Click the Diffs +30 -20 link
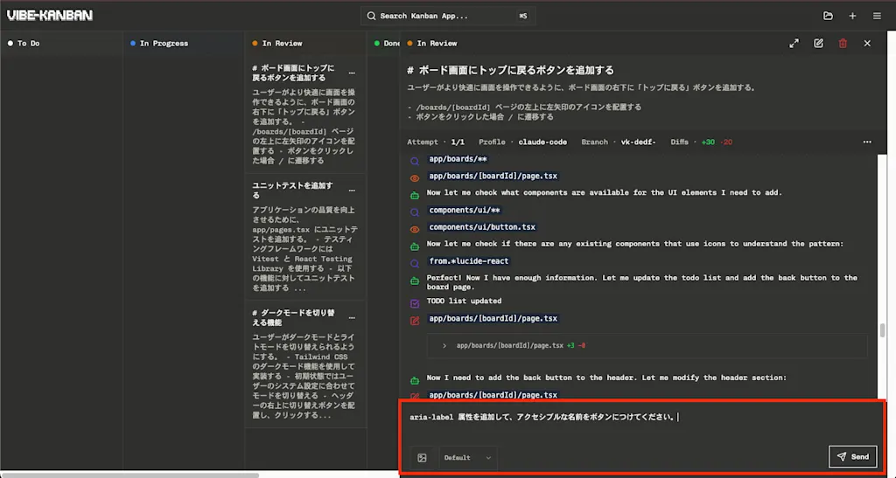The width and height of the screenshot is (896, 478). [x=701, y=142]
